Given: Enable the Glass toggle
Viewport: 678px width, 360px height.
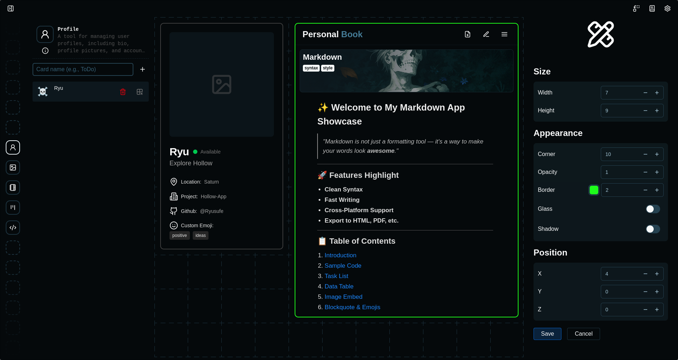Looking at the screenshot, I should [653, 209].
